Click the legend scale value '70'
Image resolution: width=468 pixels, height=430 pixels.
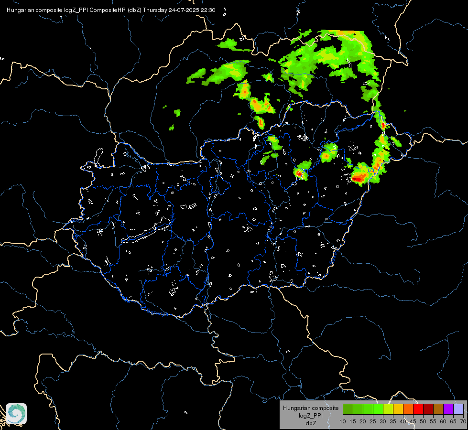point(463,422)
